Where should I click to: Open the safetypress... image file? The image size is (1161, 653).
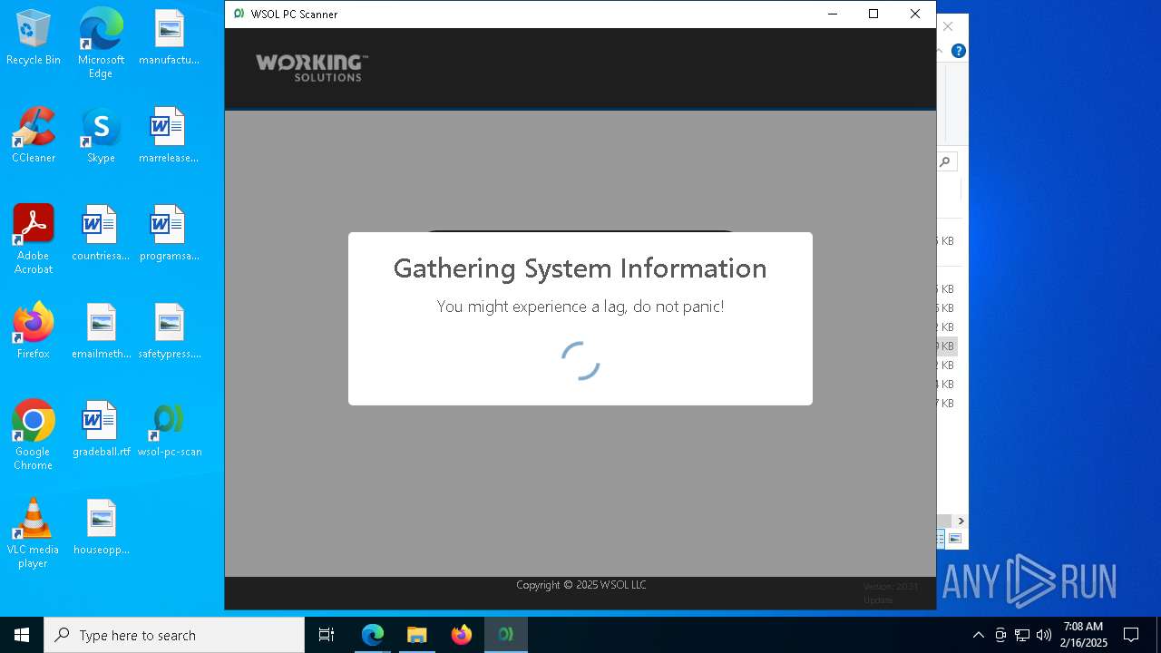(169, 331)
